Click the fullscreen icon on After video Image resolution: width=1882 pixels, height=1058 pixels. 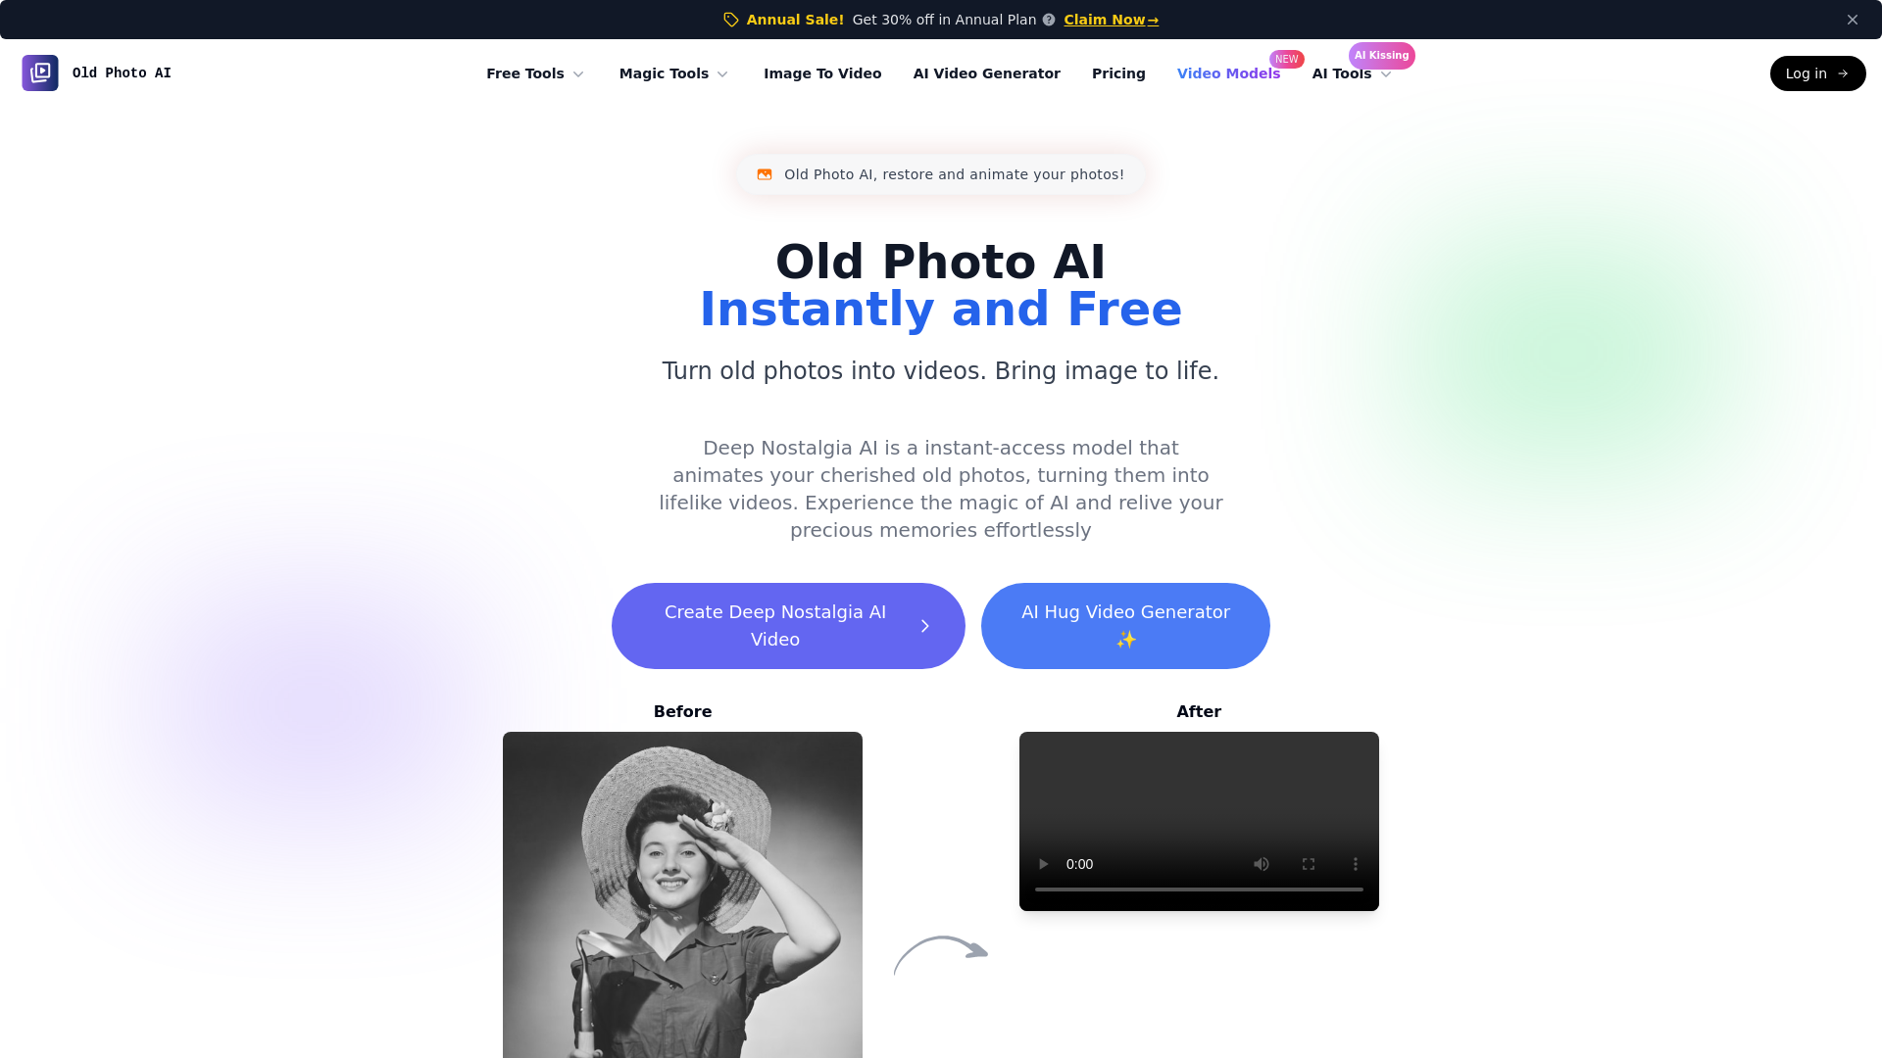1309,864
